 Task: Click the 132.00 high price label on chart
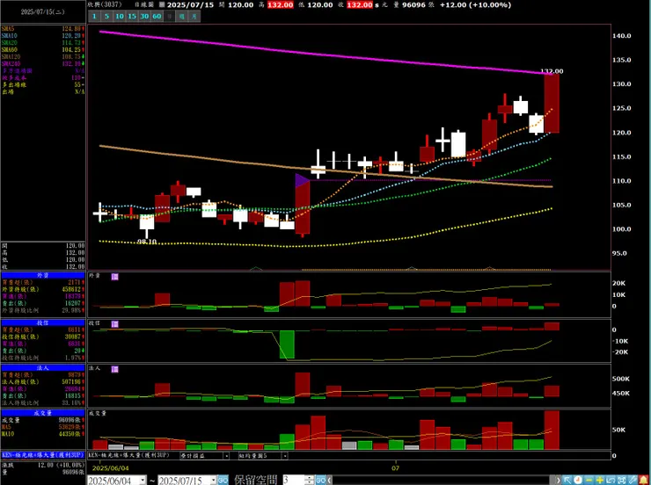click(x=552, y=71)
